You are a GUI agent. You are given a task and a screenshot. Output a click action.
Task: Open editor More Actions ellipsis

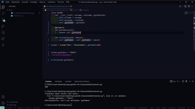[192, 6]
